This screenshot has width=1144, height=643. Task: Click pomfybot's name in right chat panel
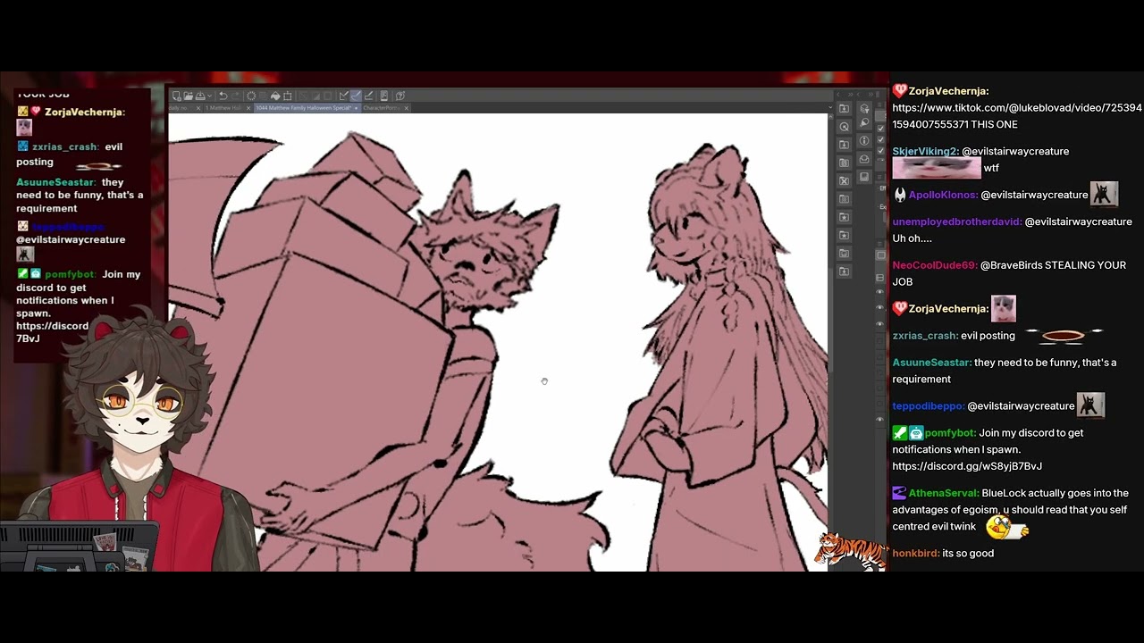pyautogui.click(x=950, y=433)
